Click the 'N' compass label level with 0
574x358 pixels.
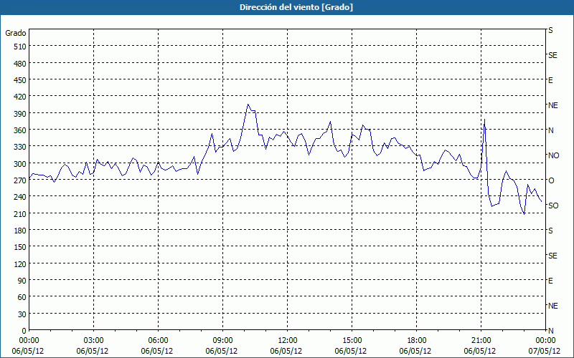(x=551, y=331)
